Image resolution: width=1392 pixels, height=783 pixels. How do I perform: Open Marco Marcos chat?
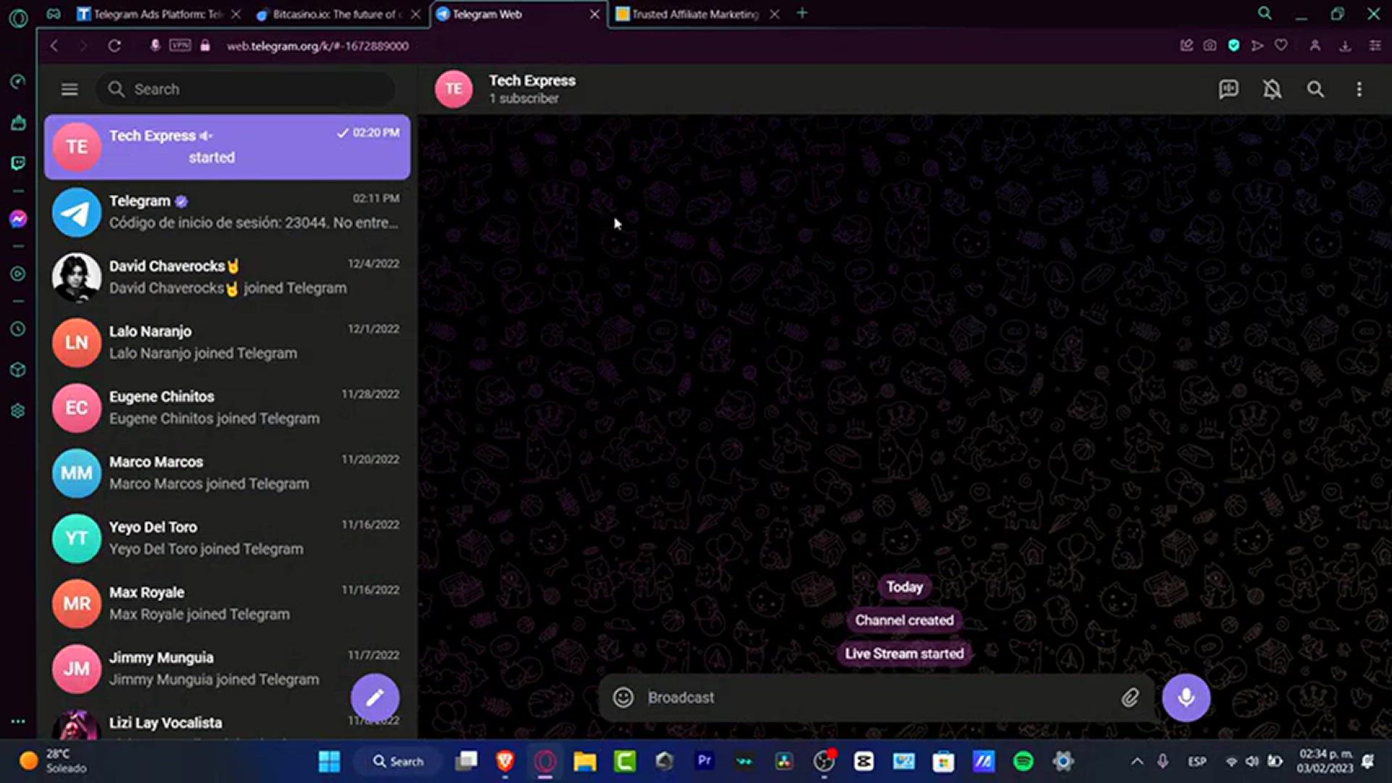click(x=227, y=473)
